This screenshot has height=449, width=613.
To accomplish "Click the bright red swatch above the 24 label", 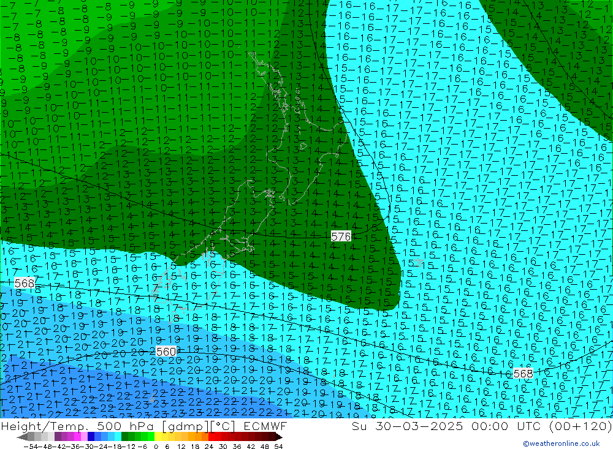I will pos(211,437).
